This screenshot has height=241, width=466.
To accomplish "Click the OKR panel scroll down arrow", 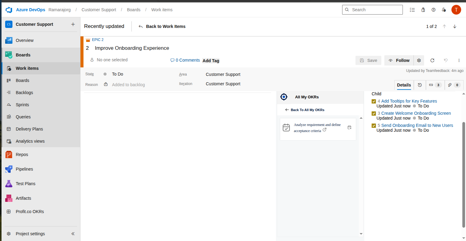I will (x=361, y=234).
